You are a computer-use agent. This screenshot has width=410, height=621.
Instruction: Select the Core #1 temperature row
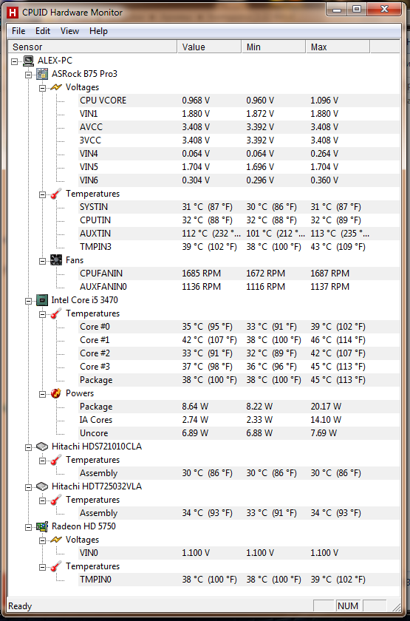pos(239,340)
